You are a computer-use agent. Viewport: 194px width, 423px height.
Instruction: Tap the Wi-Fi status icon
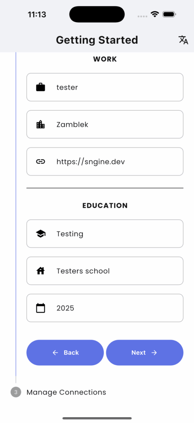pyautogui.click(x=155, y=14)
